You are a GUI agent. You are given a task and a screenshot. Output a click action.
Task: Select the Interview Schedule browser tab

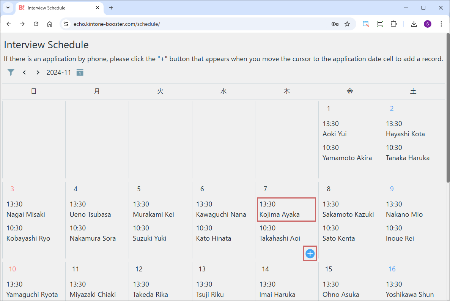[x=57, y=8]
